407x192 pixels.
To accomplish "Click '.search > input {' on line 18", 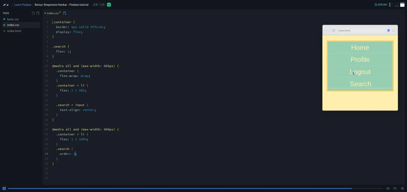I will (72, 105).
